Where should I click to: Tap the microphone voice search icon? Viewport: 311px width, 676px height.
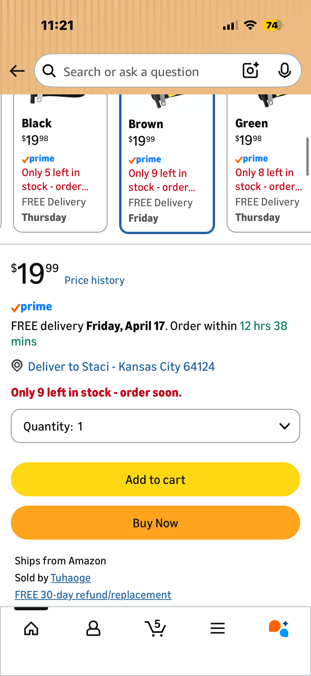click(x=284, y=70)
